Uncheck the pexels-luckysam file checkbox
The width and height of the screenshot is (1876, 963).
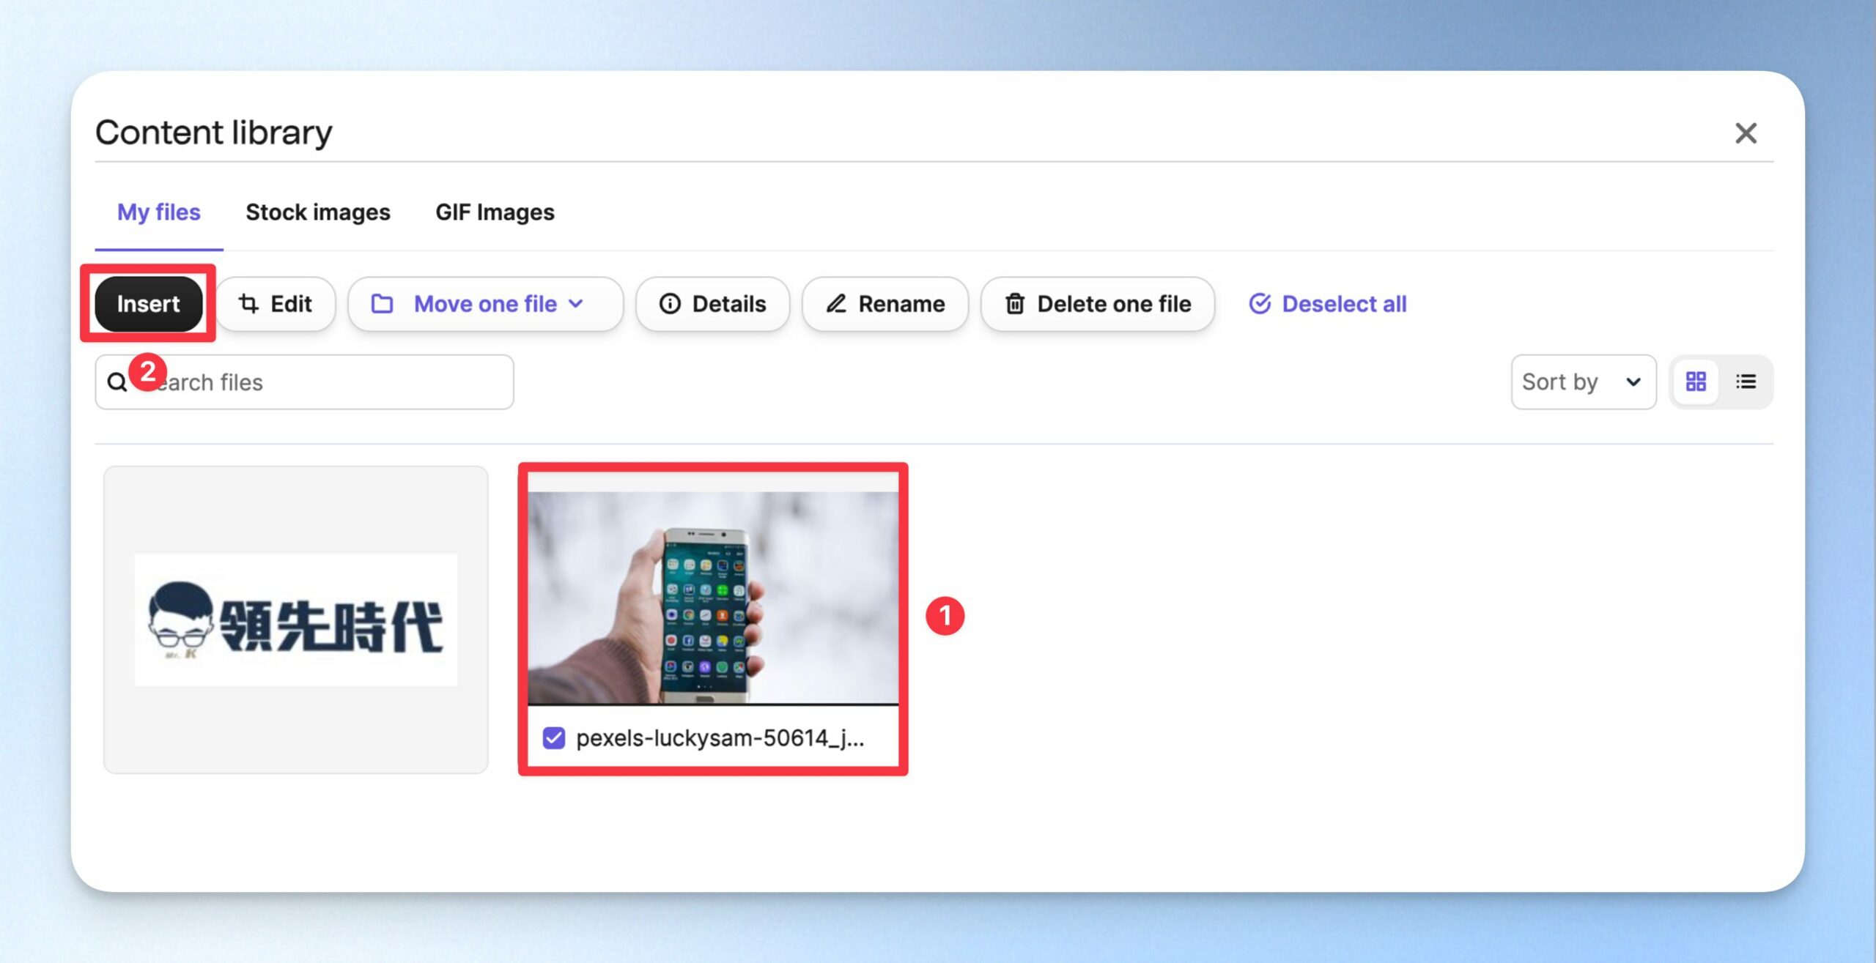point(554,738)
